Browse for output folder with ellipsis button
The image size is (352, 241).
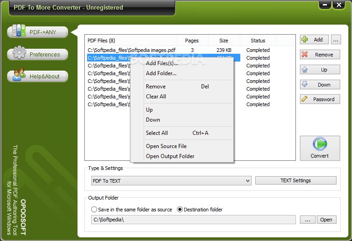(307, 220)
